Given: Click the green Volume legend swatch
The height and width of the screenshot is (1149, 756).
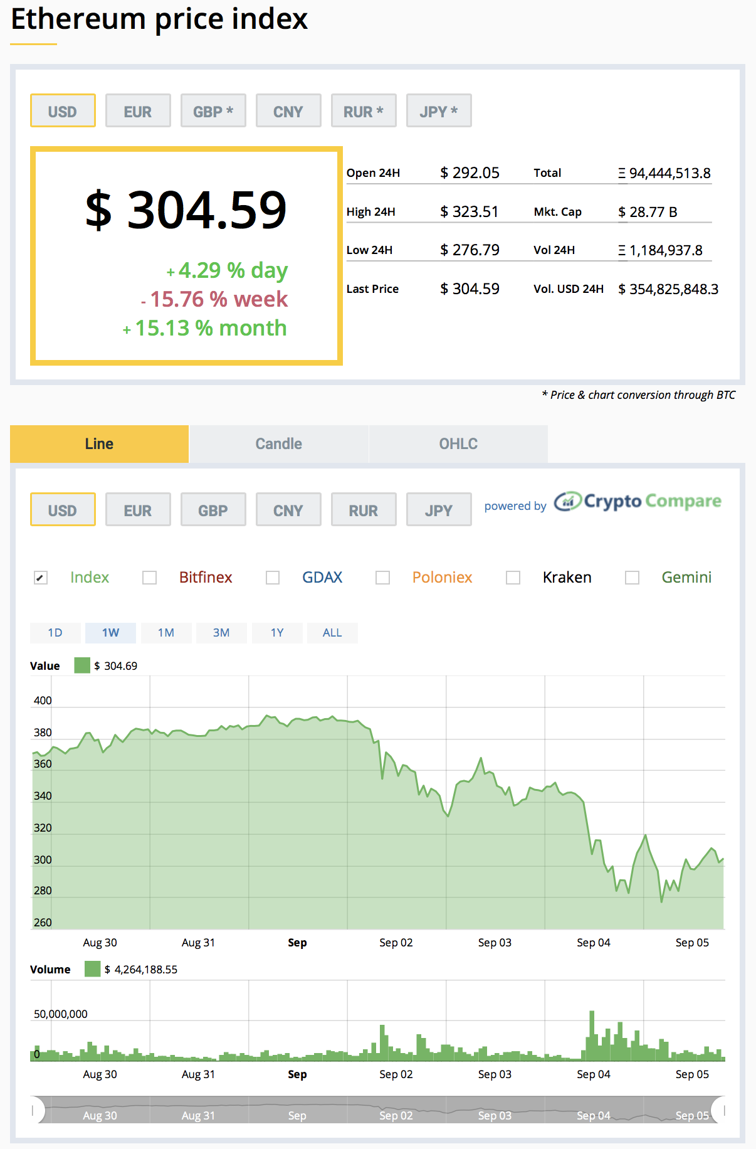Looking at the screenshot, I should pyautogui.click(x=93, y=969).
